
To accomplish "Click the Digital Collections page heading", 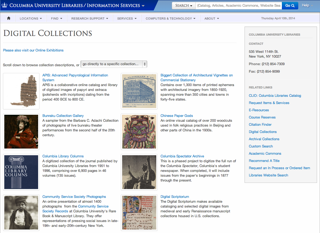I will coord(48,33).
